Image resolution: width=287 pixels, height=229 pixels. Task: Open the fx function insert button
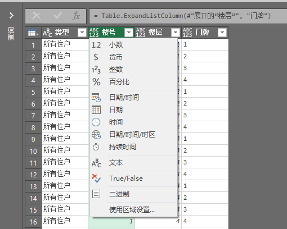77,16
